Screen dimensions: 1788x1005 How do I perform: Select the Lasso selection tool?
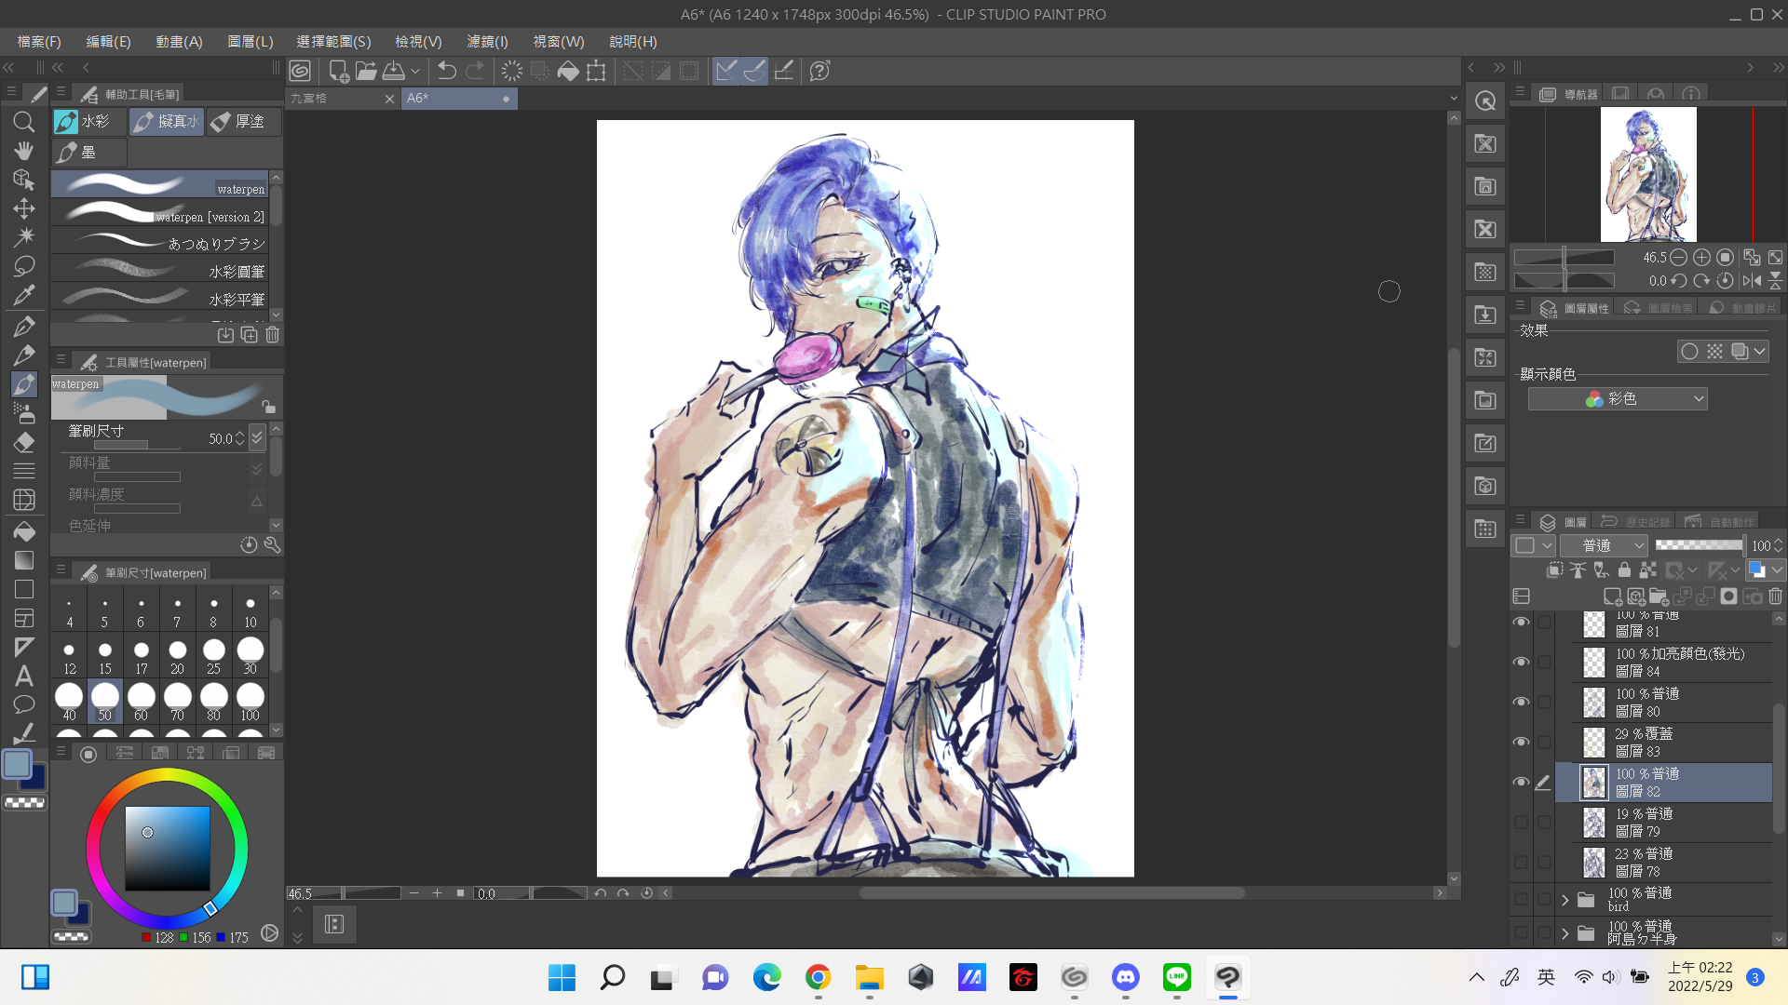(24, 267)
